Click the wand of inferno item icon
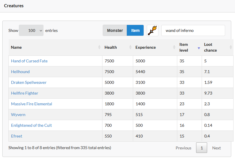Image resolution: width=235 pixels, height=161 pixels. pos(153,30)
